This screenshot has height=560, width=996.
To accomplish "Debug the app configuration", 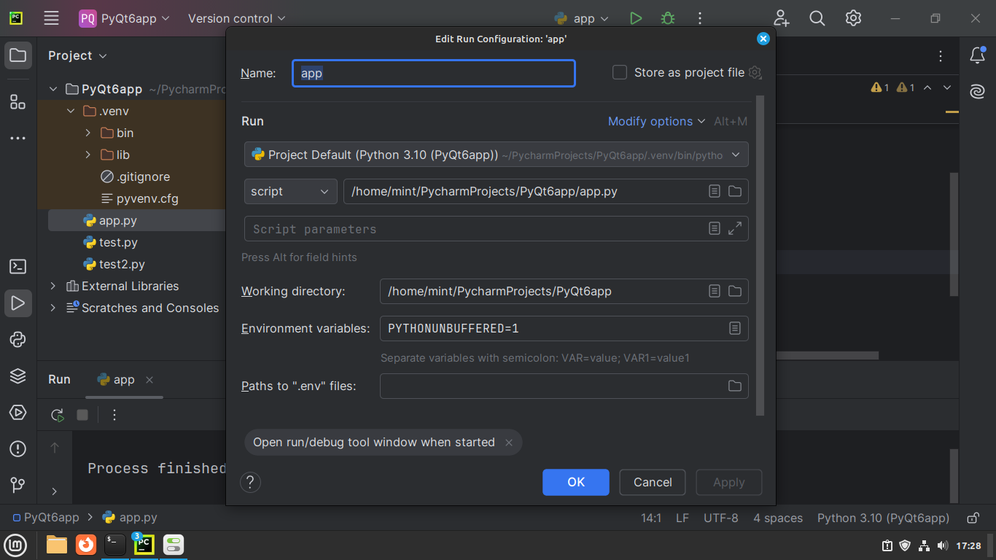I will click(667, 18).
